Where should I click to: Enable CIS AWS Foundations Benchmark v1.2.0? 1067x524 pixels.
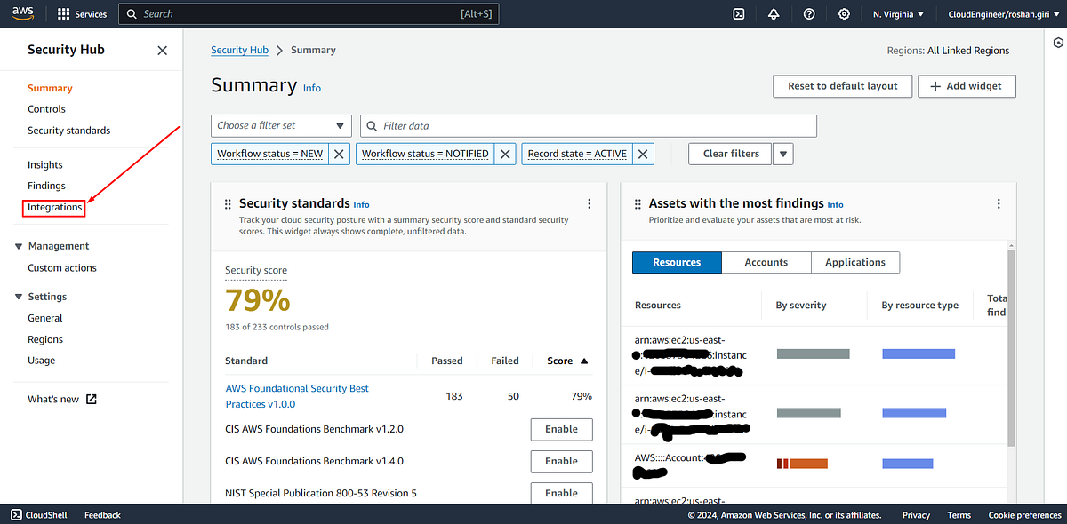[561, 429]
